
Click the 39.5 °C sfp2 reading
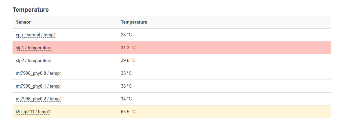[128, 60]
